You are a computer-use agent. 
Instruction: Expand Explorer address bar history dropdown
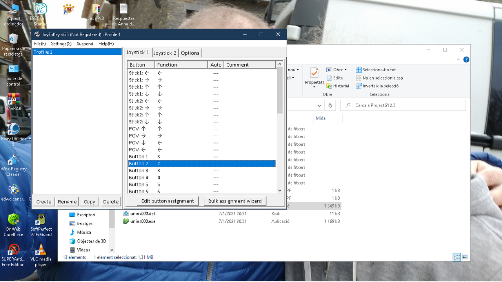[320, 105]
